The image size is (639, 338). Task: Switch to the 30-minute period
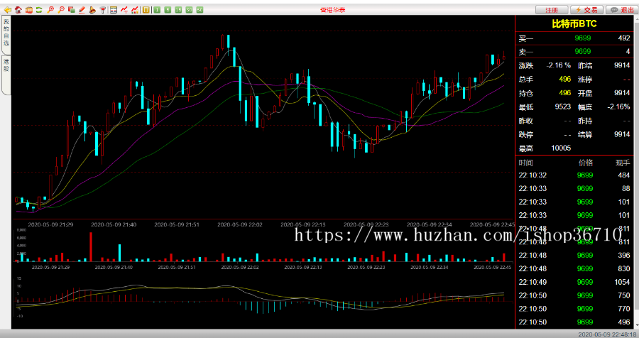189,10
